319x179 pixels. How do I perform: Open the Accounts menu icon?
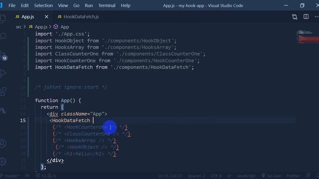click(3, 143)
